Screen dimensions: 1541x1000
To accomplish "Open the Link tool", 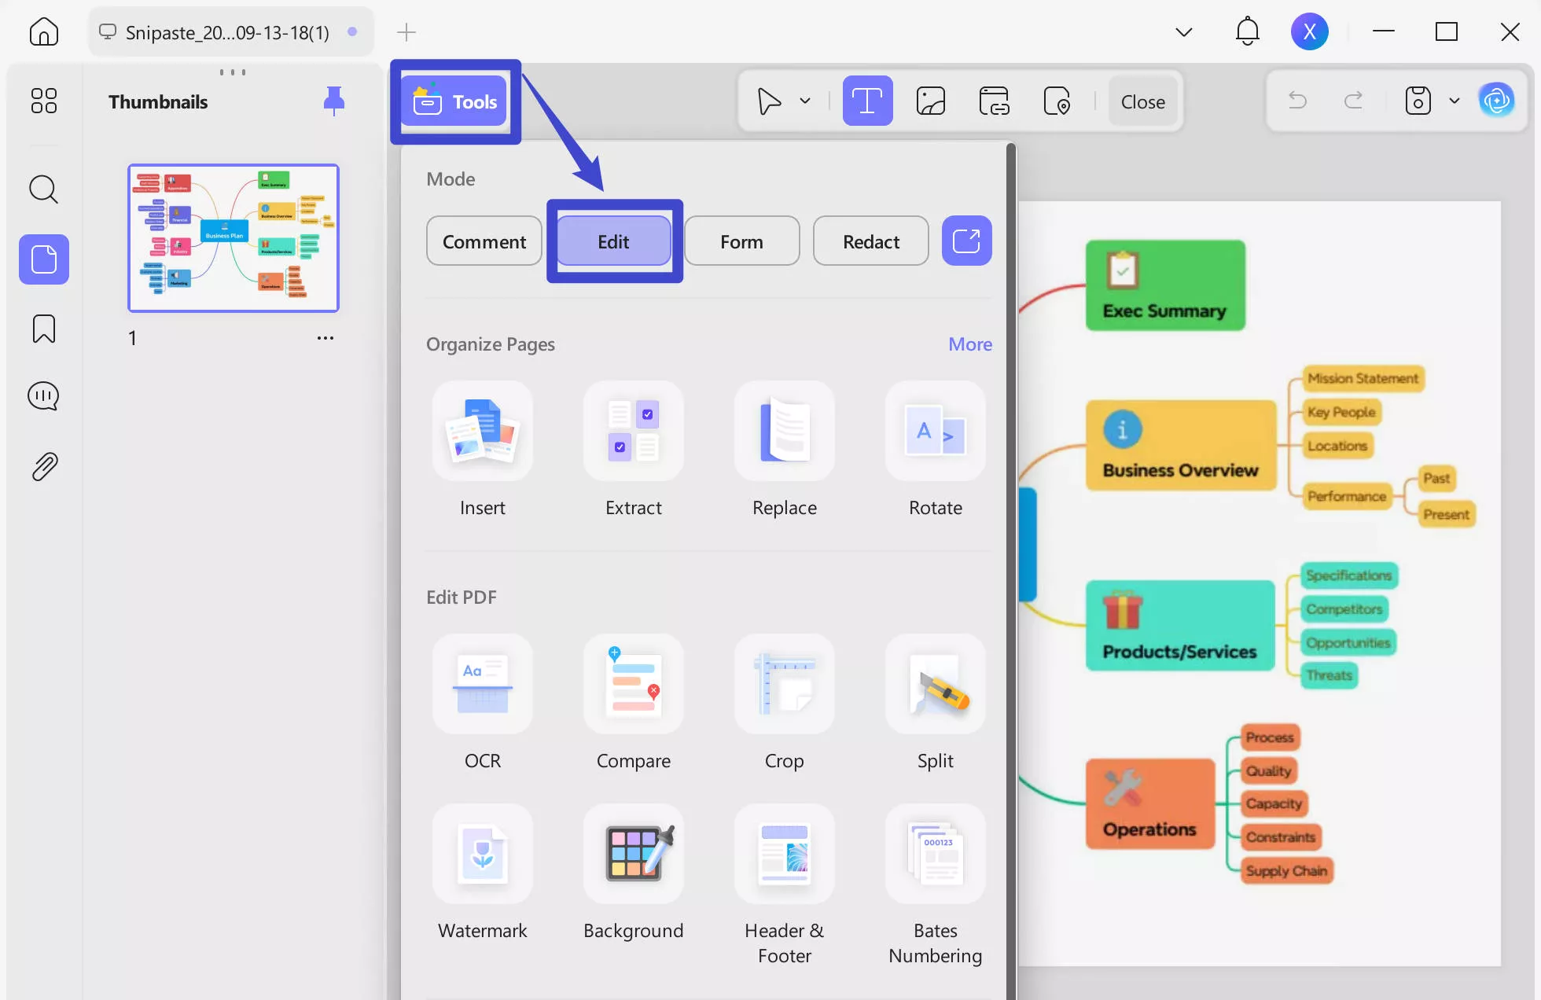I will tap(994, 101).
